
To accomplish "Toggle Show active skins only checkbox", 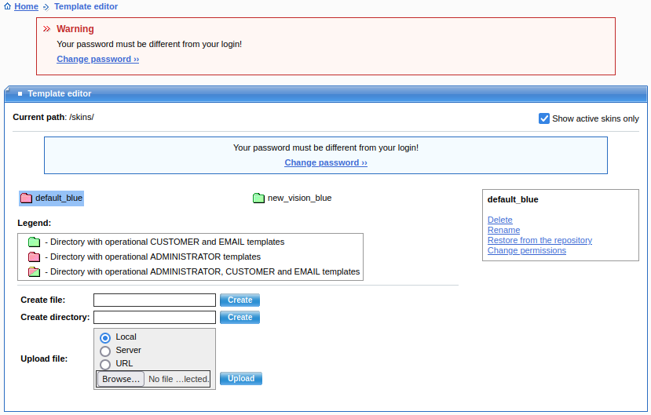I will 544,118.
